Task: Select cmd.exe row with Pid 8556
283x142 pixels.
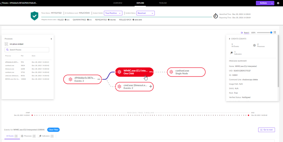Action: point(28,76)
